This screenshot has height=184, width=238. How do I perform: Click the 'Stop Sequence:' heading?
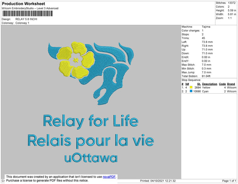[191, 80]
